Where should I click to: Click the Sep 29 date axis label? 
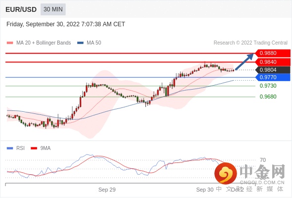point(107,190)
